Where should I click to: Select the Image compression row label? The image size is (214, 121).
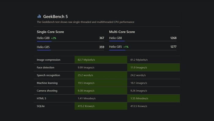click(x=48, y=60)
